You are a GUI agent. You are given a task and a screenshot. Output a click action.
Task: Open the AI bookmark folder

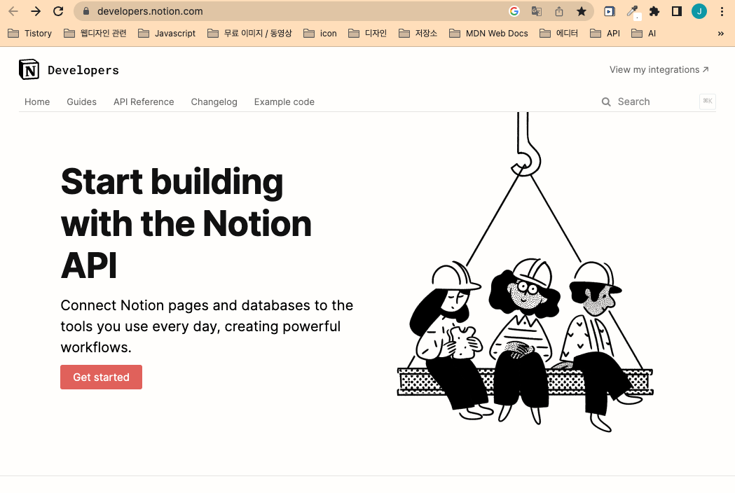[644, 34]
